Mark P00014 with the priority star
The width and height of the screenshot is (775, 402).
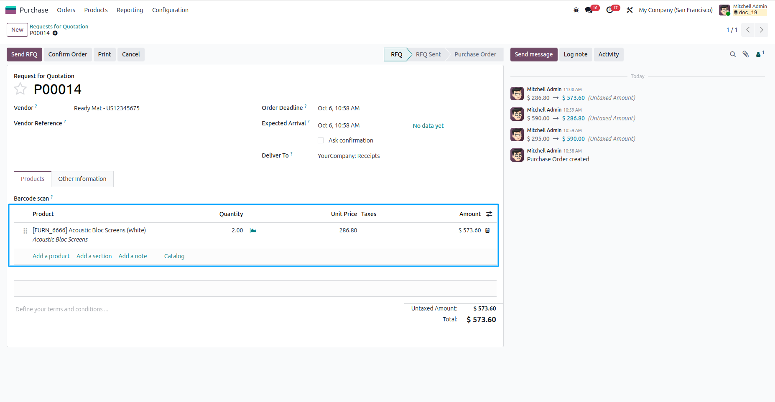coord(20,89)
